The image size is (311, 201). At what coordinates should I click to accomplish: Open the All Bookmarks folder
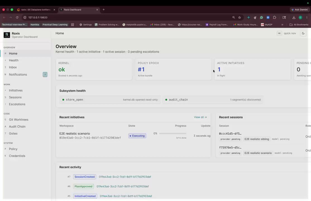pos(299,25)
